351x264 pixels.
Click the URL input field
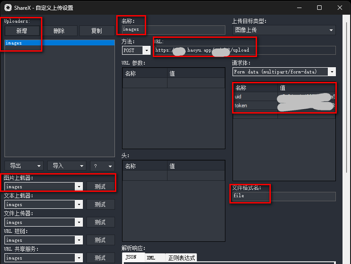245,50
